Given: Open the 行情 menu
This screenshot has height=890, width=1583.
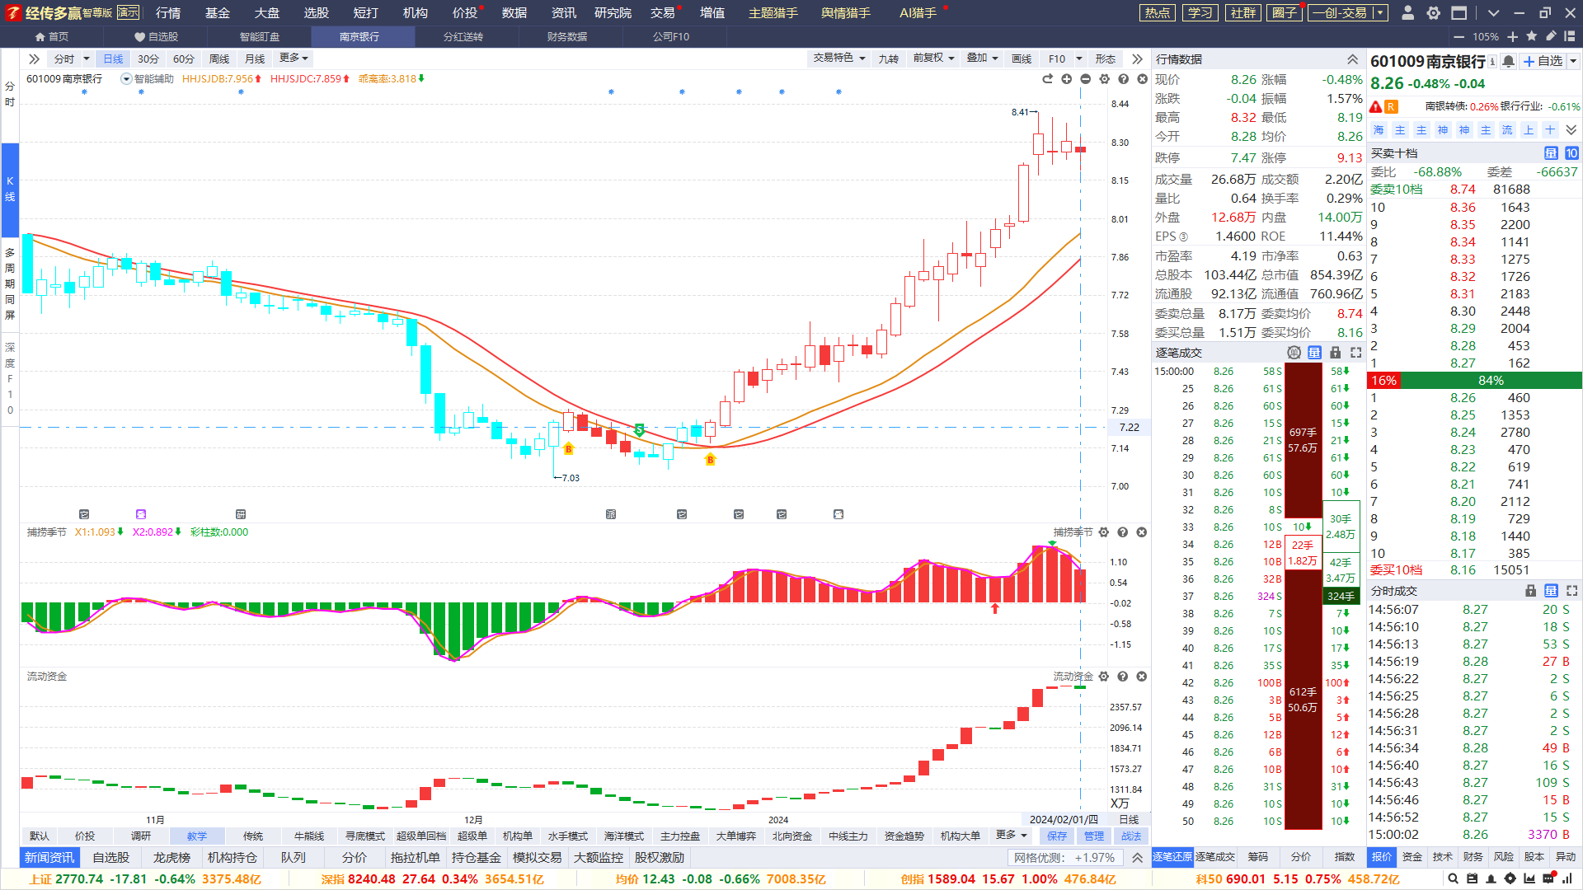Looking at the screenshot, I should [168, 13].
